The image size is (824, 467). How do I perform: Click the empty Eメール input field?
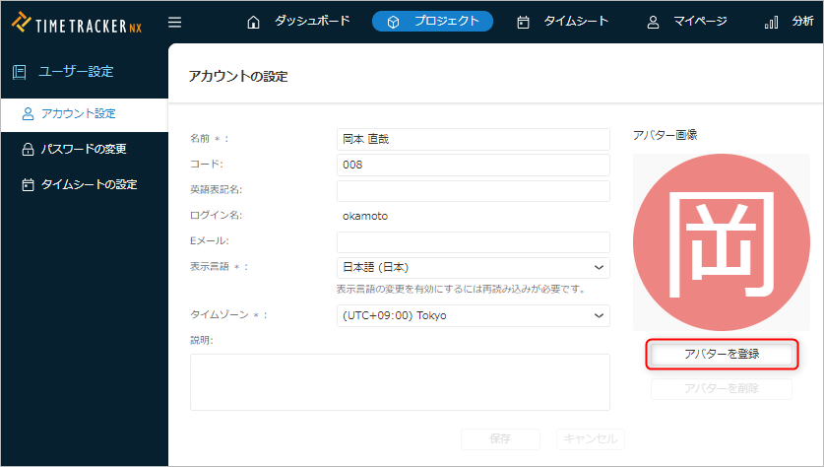(473, 242)
